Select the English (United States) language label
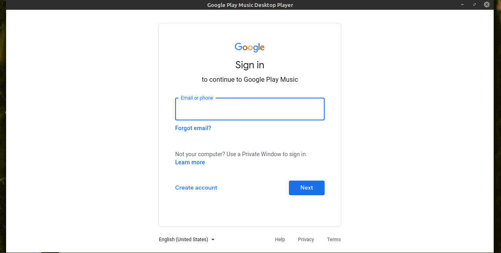Image resolution: width=501 pixels, height=253 pixels. pyautogui.click(x=183, y=240)
